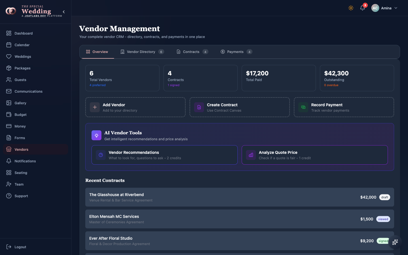Toggle light theme with the sun icon
408x255 pixels.
click(351, 8)
